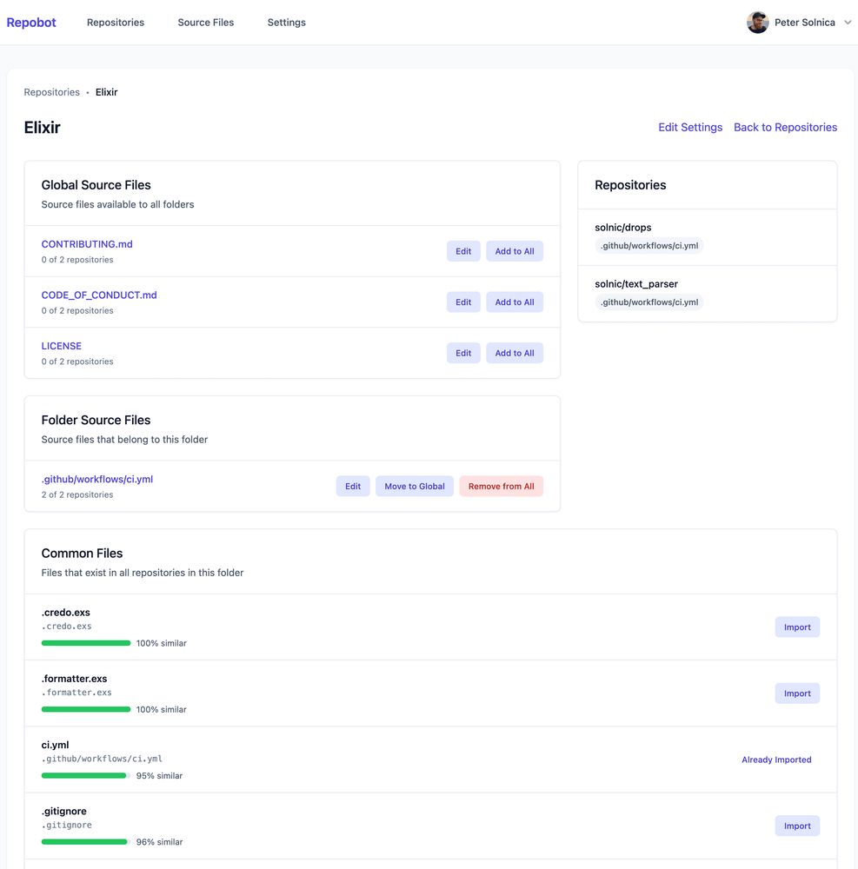Click the .github/workflows/ci.yml path under ci.yml
Screen dimensions: 858x869
(102, 759)
